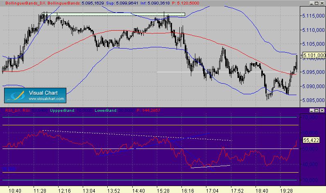Click the LowerBand: 30,0000 label
Viewport: 326px width, 193px height.
click(x=115, y=111)
